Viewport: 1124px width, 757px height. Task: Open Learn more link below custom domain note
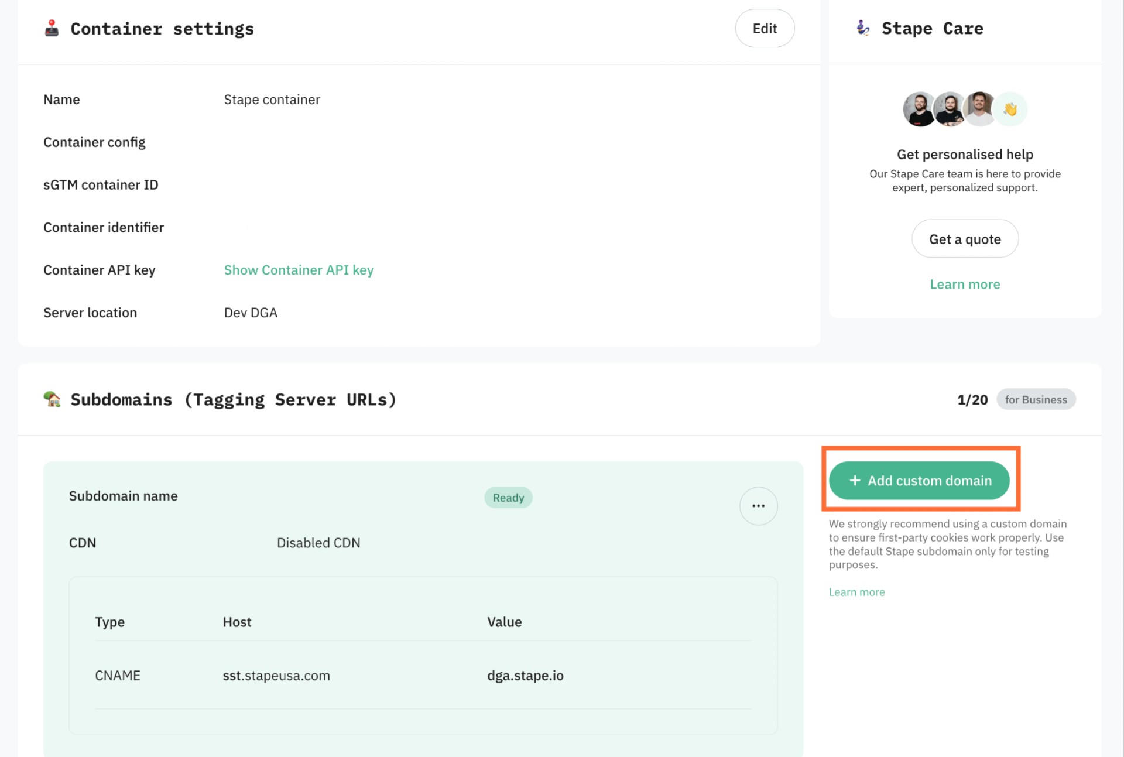[x=856, y=592]
